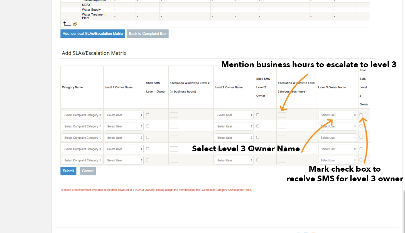Screen dimensions: 405x233
Task: Click Back to Complaint Box button
Action: [x=148, y=33]
